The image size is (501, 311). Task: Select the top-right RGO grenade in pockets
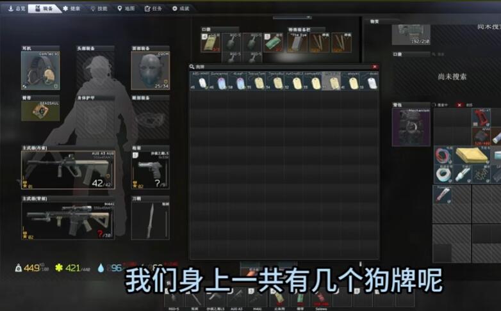(252, 42)
